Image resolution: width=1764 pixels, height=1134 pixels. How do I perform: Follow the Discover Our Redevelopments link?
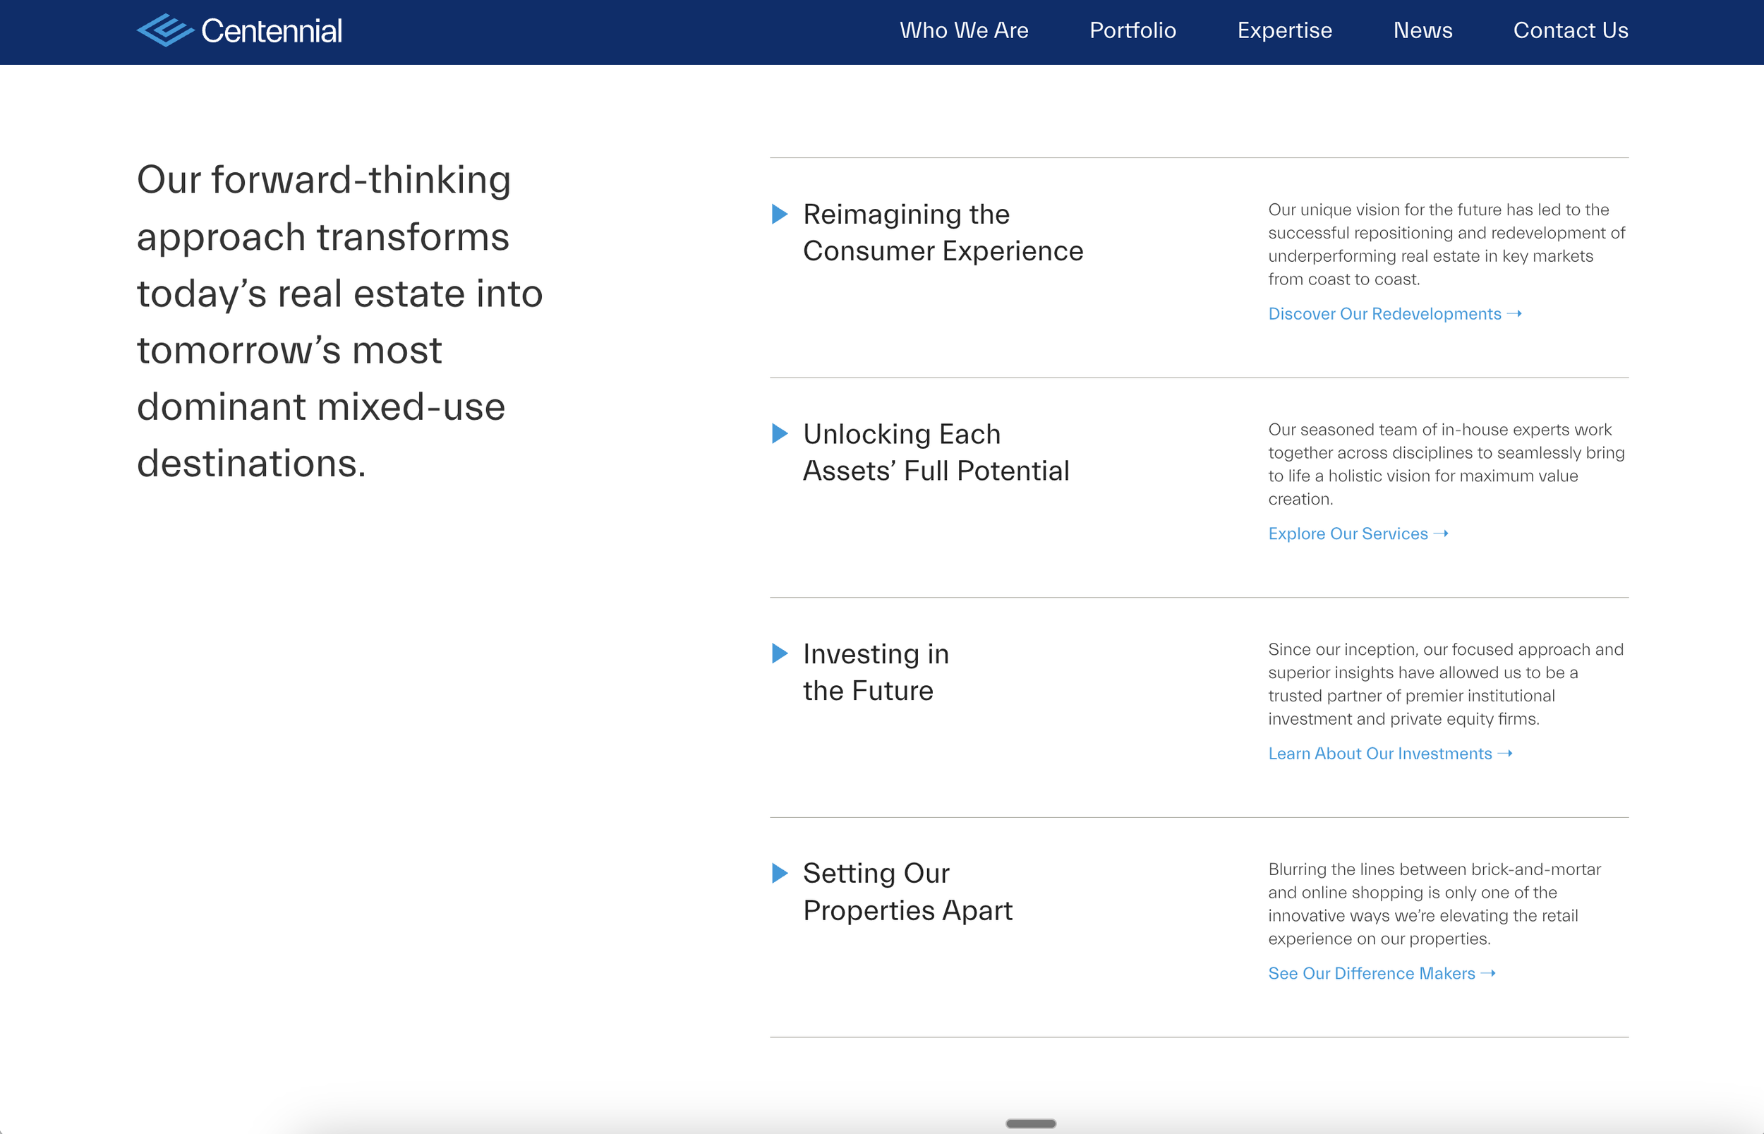(1384, 314)
